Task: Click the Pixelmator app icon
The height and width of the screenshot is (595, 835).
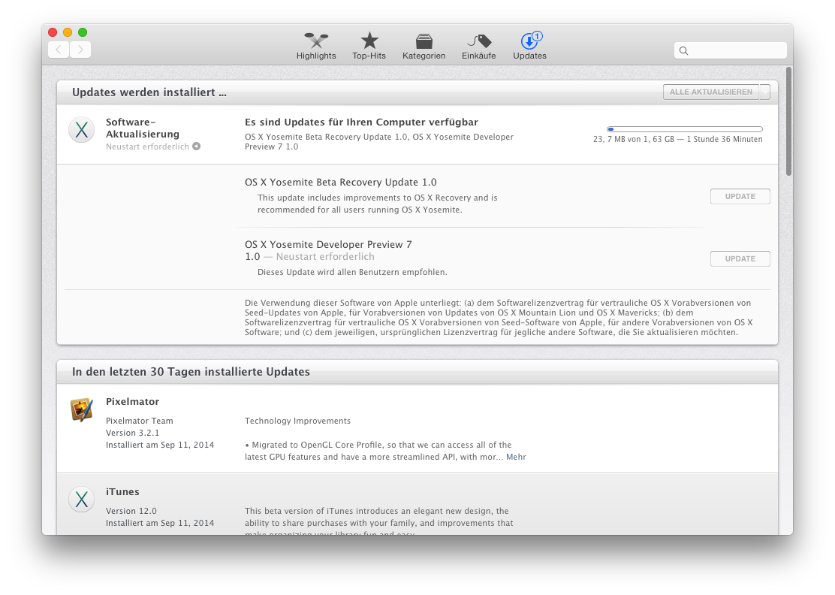Action: (82, 409)
